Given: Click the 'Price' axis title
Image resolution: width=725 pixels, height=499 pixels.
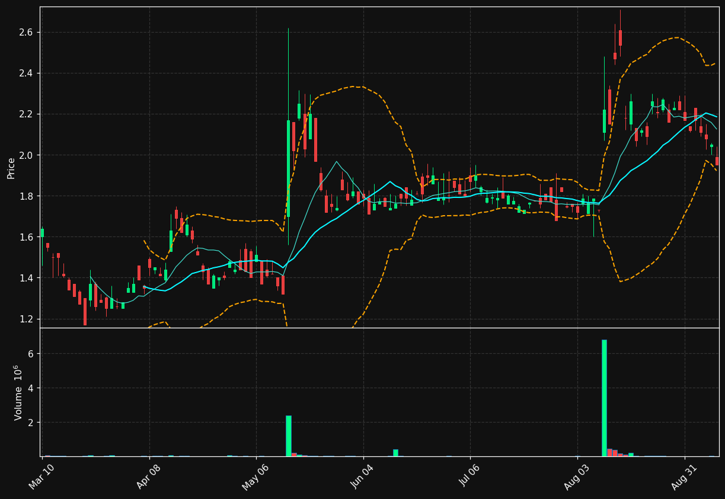Looking at the screenshot, I should [x=11, y=168].
